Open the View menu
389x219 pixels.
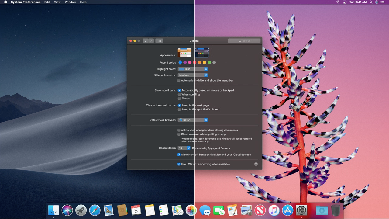[57, 2]
